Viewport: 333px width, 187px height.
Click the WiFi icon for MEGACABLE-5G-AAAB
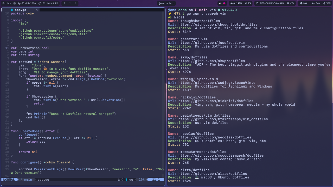pyautogui.click(x=257, y=3)
